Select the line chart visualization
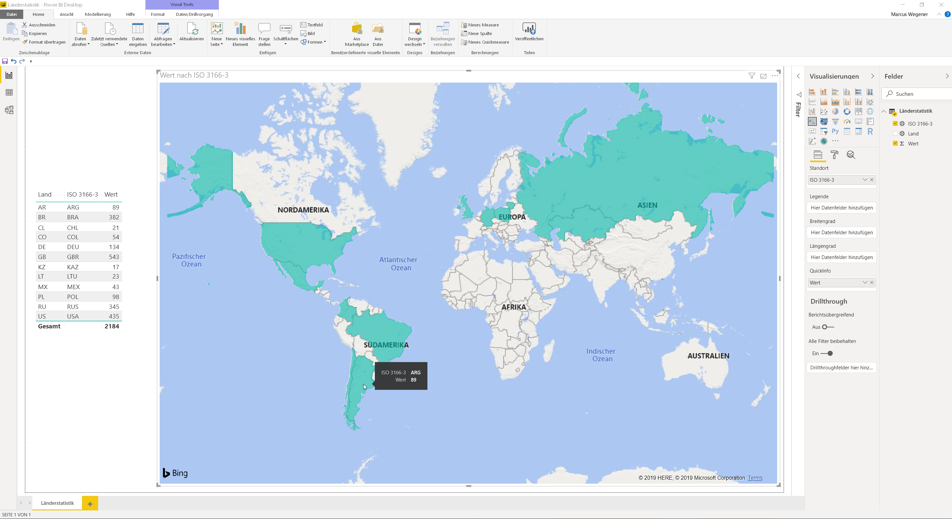This screenshot has height=519, width=952. 812,102
